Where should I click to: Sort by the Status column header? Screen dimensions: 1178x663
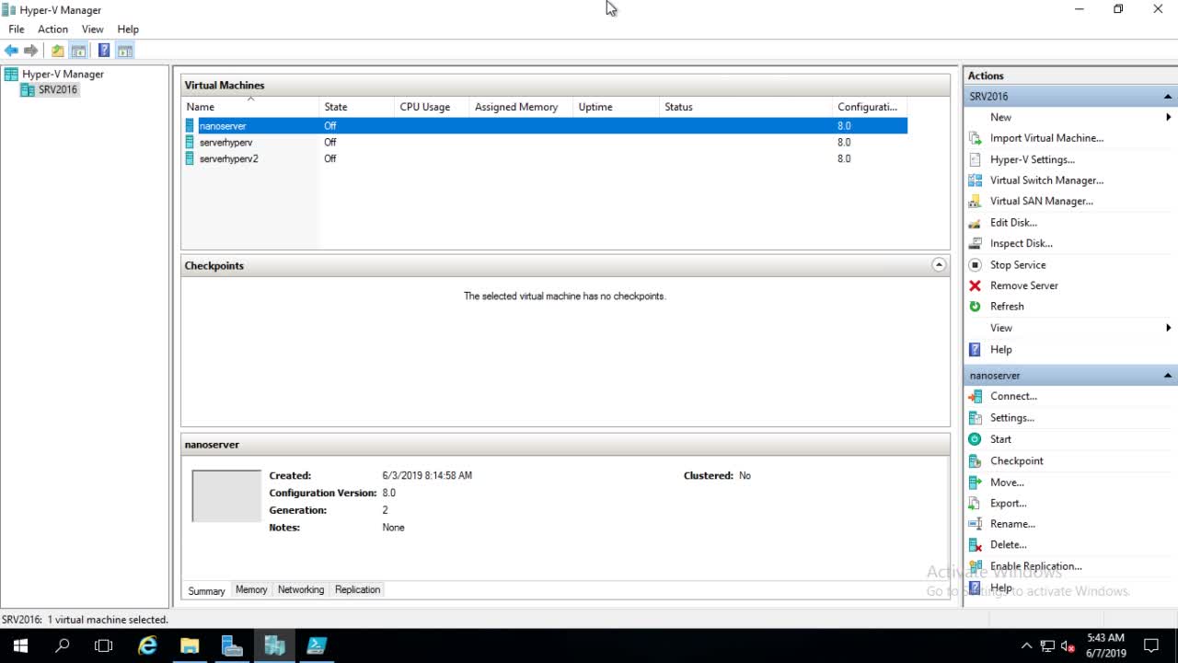(746, 107)
